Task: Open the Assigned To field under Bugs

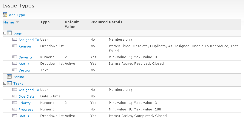Action: [29, 40]
